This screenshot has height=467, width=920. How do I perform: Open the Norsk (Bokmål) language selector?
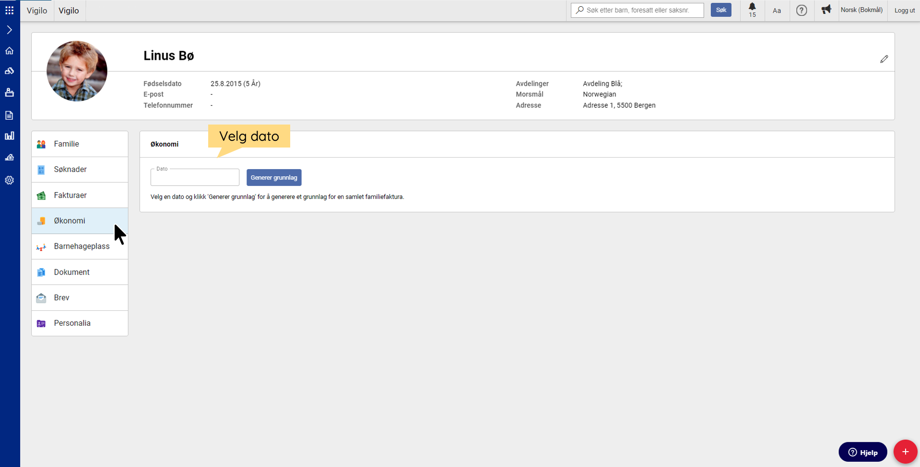point(861,10)
